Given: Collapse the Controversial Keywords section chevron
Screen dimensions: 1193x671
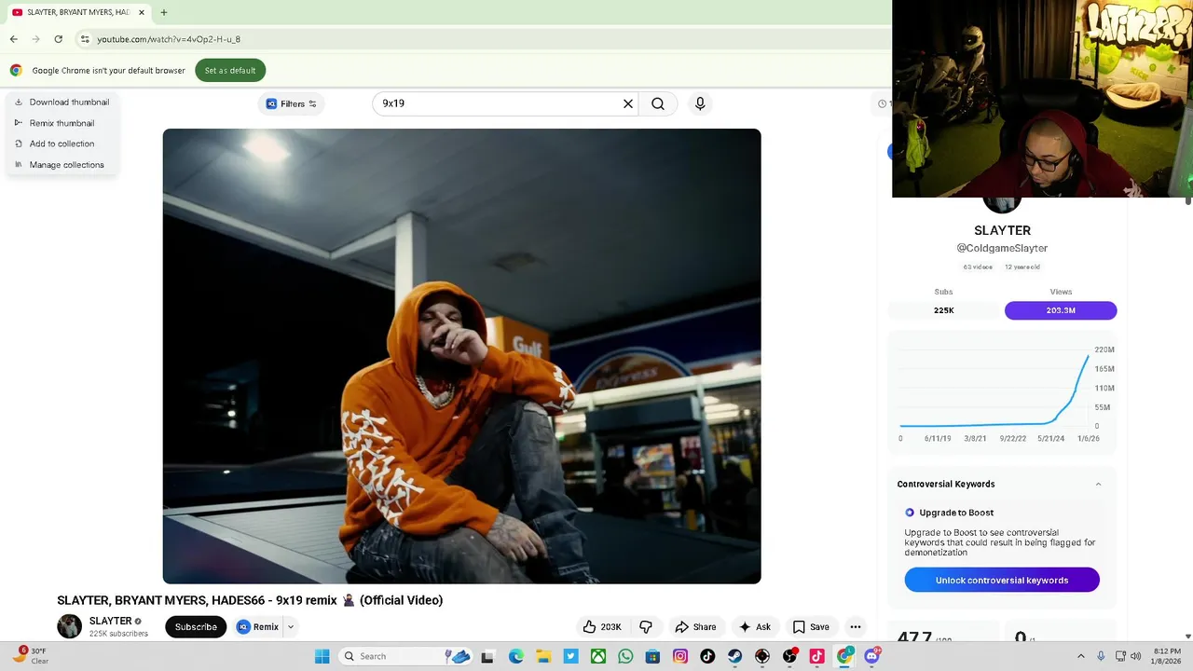Looking at the screenshot, I should point(1098,484).
